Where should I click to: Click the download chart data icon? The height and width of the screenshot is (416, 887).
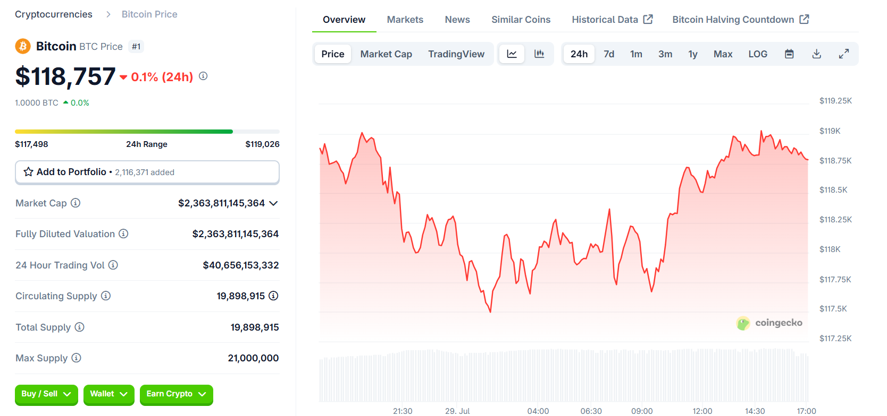817,54
